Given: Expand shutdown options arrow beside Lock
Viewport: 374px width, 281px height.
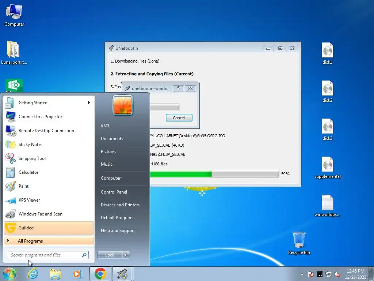Looking at the screenshot, I should [126, 255].
